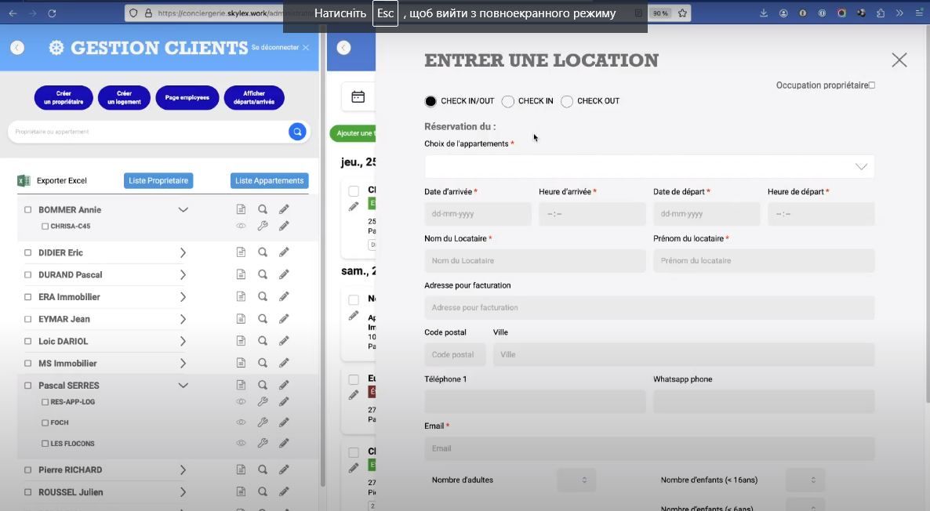The height and width of the screenshot is (511, 930).
Task: Collapse the Pascal SERRES owner row
Action: (183, 386)
